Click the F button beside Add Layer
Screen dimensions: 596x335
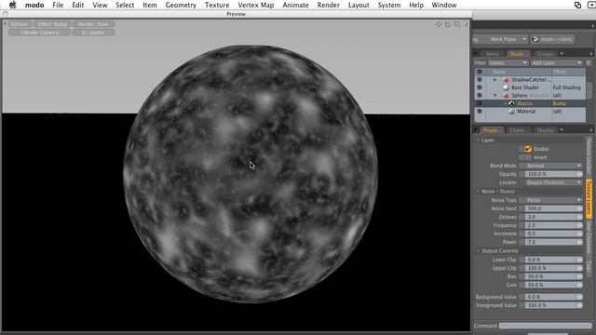[x=589, y=62]
